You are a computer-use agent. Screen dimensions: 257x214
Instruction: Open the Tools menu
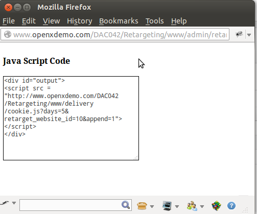click(154, 21)
